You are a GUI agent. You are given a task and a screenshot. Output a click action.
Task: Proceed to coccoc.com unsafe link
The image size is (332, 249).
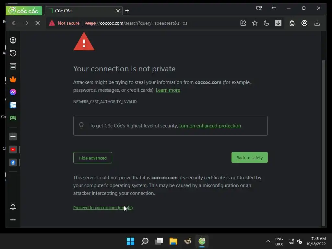103,208
